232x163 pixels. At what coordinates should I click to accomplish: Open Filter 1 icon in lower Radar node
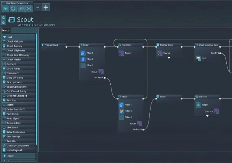(121, 105)
